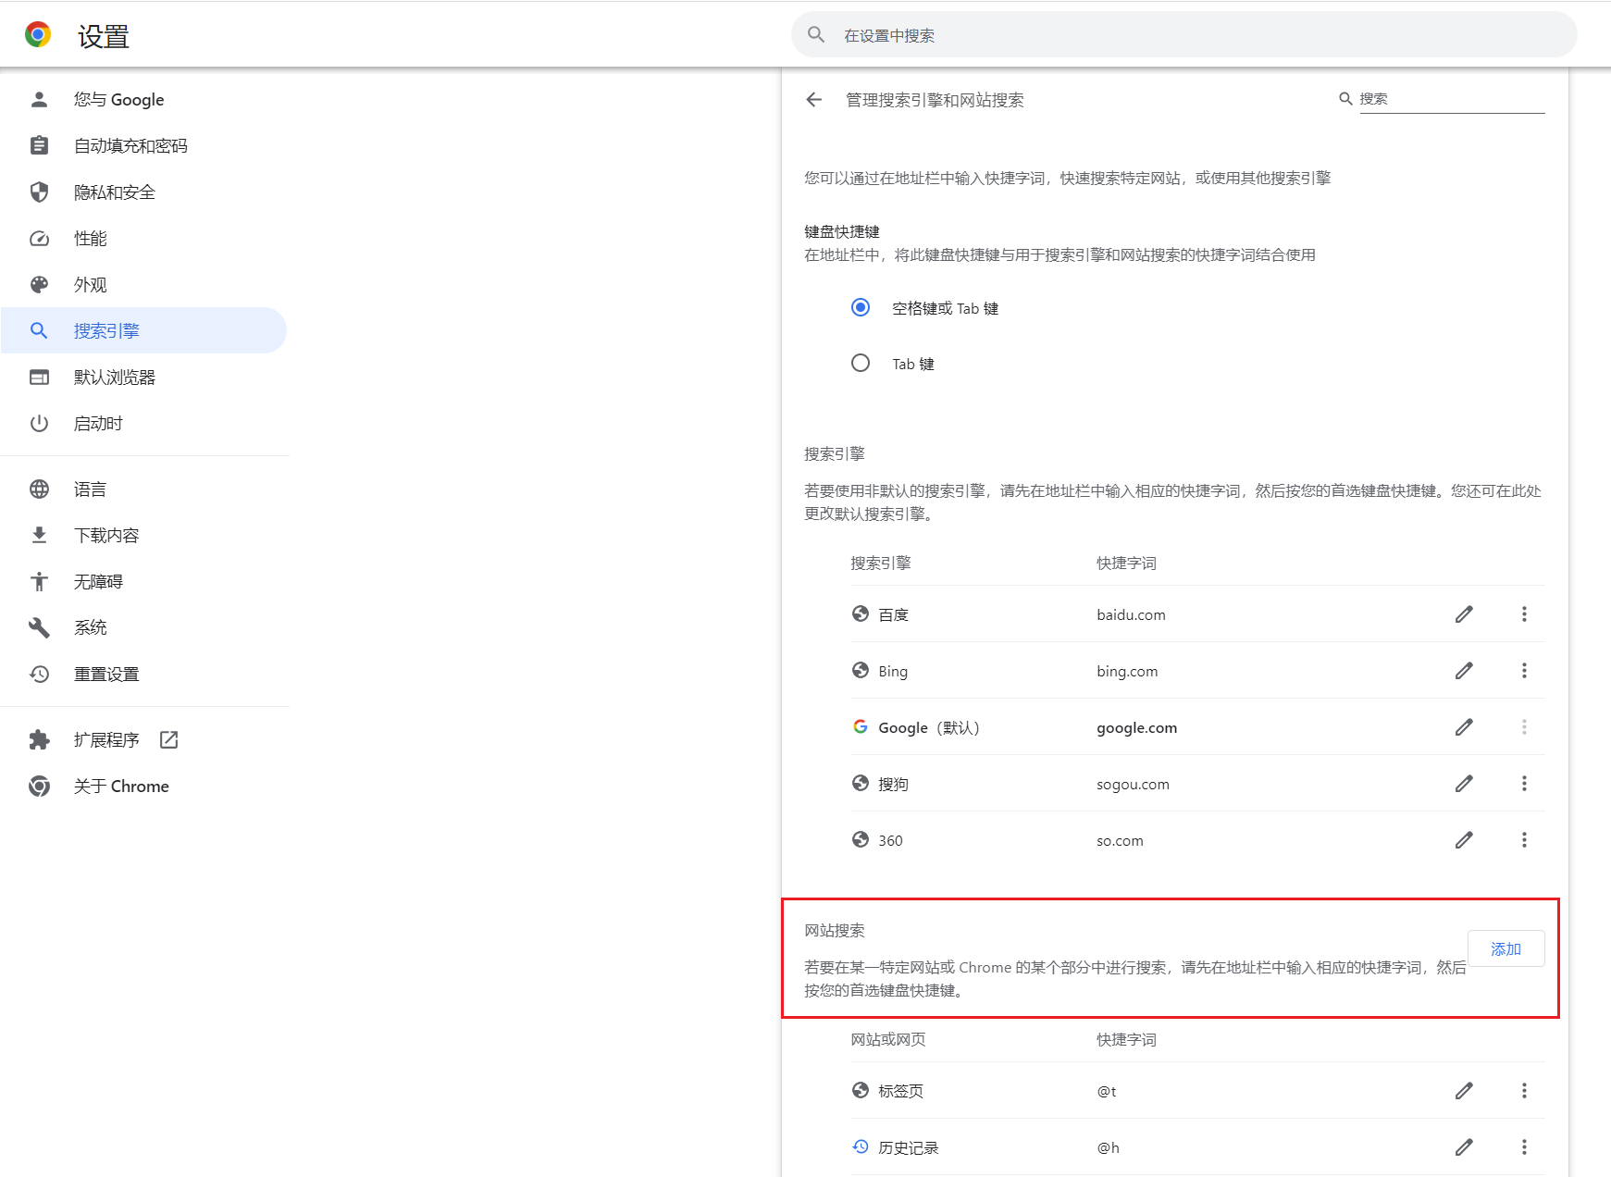Image resolution: width=1611 pixels, height=1177 pixels.
Task: Click the external link icon beside 扩展程序
Action: pyautogui.click(x=168, y=739)
